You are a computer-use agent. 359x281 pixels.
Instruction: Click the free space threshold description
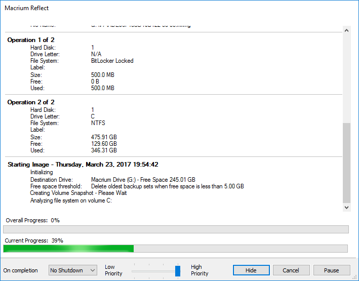168,186
